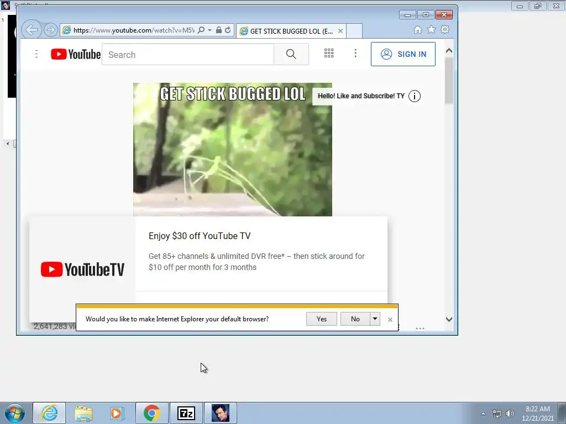Open more actions ellipsis below the video

[x=420, y=328]
